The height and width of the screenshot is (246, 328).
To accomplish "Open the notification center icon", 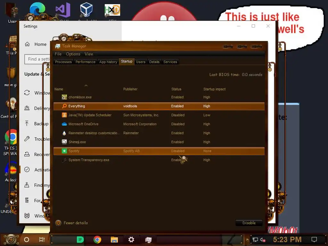I will (314, 240).
